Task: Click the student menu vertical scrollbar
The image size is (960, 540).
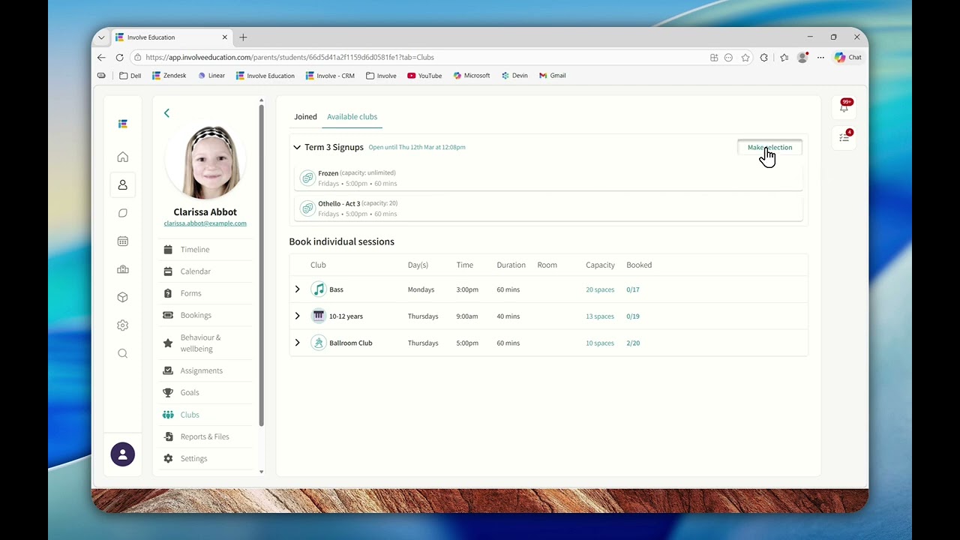Action: pos(261,266)
